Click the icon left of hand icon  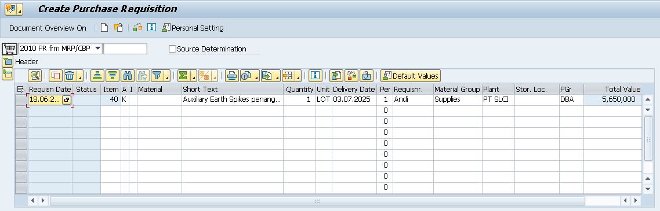[x=351, y=76]
